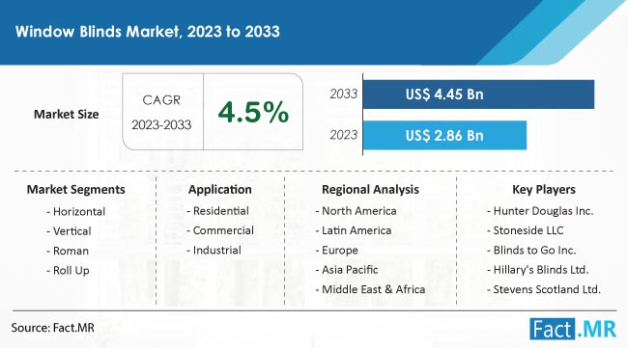Select 'Asia Pacific' region
This screenshot has height=348, width=628.
click(x=350, y=270)
